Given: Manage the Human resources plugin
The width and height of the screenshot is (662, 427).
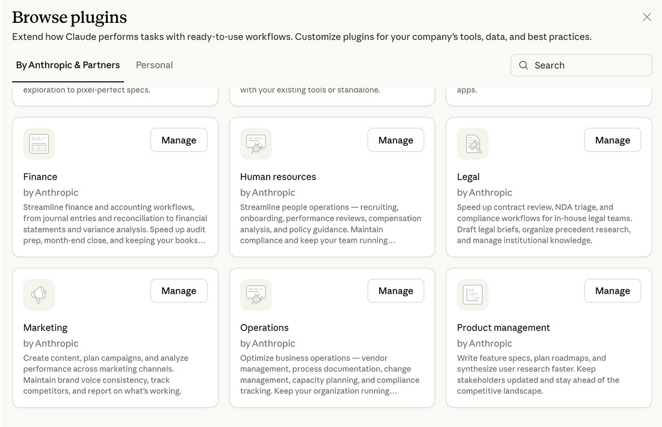Looking at the screenshot, I should click(x=395, y=140).
